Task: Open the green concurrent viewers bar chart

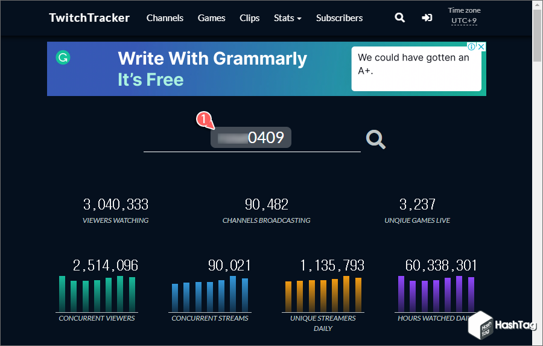Action: click(x=97, y=294)
